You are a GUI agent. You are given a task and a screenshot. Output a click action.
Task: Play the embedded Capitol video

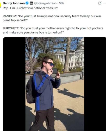[55, 84]
